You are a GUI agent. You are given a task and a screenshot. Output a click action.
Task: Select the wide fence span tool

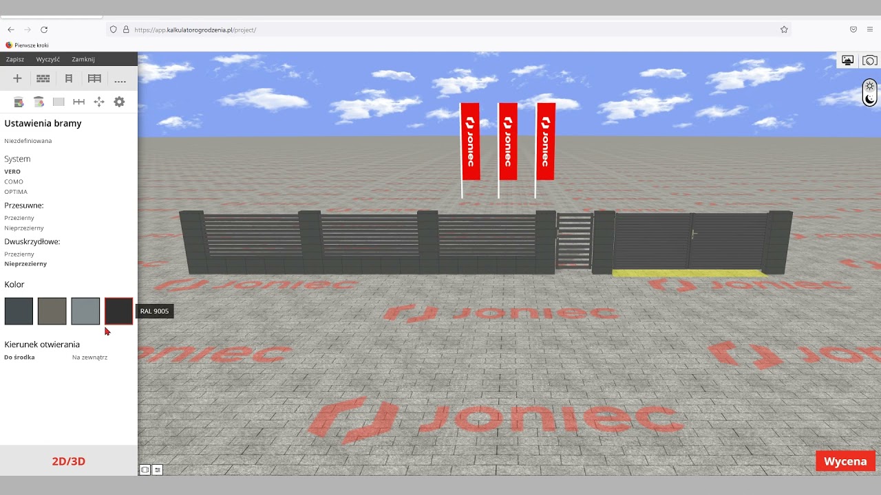click(94, 78)
